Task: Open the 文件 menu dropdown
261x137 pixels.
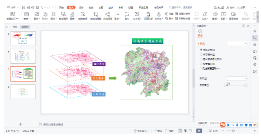Action: point(13,8)
